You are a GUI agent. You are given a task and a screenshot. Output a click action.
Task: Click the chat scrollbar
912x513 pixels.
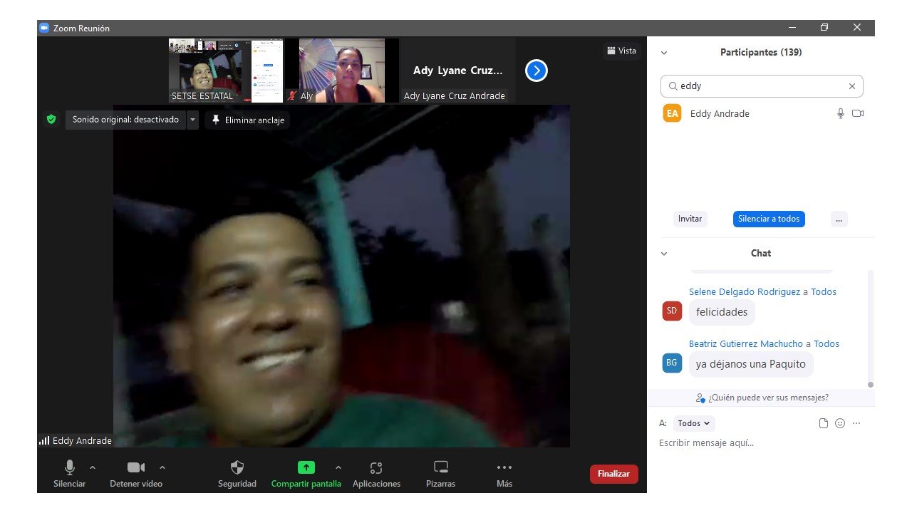pyautogui.click(x=870, y=328)
